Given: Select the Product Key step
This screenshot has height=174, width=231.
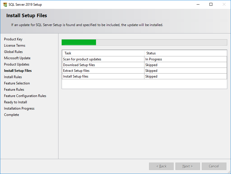Looking at the screenshot, I should 13,39.
